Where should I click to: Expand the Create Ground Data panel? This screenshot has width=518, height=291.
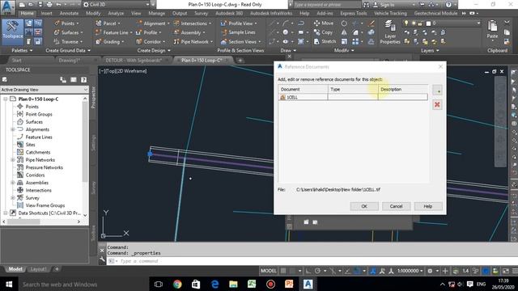pyautogui.click(x=68, y=50)
